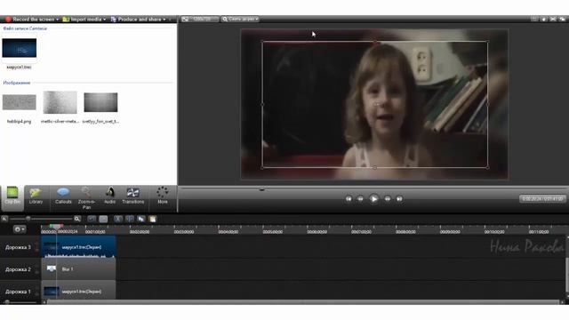The image size is (569, 320).
Task: Click the Import media button
Action: pyautogui.click(x=83, y=20)
